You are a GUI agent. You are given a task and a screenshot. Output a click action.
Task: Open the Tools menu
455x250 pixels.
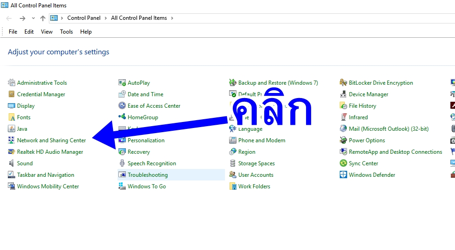tap(66, 32)
